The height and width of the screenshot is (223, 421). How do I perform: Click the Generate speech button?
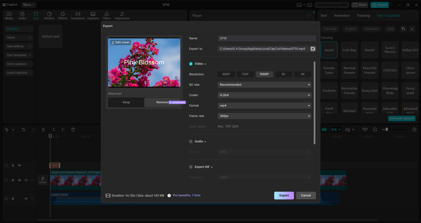coord(402,118)
